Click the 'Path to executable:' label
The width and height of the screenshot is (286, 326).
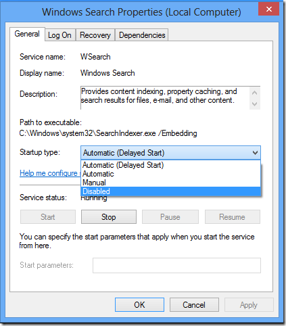(x=51, y=122)
